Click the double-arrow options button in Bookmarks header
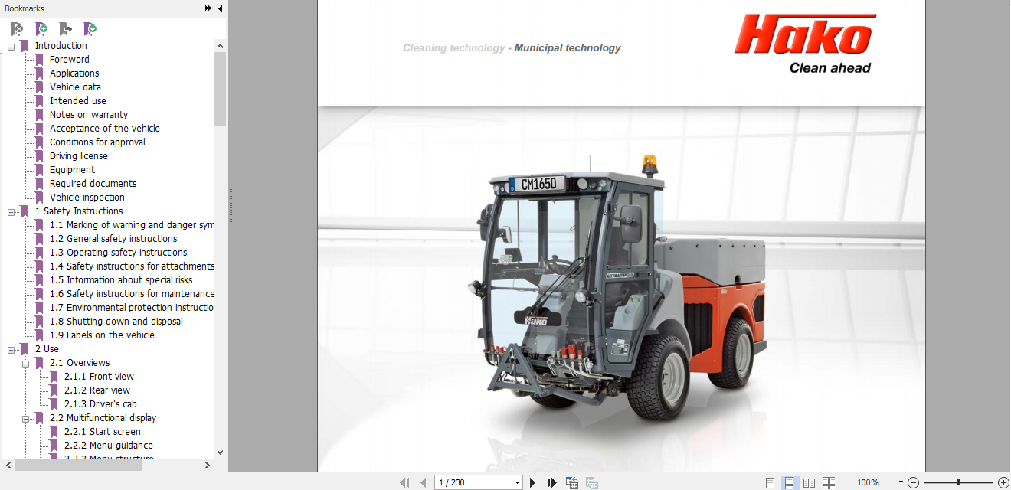Viewport: 1011px width, 490px height. 208,8
